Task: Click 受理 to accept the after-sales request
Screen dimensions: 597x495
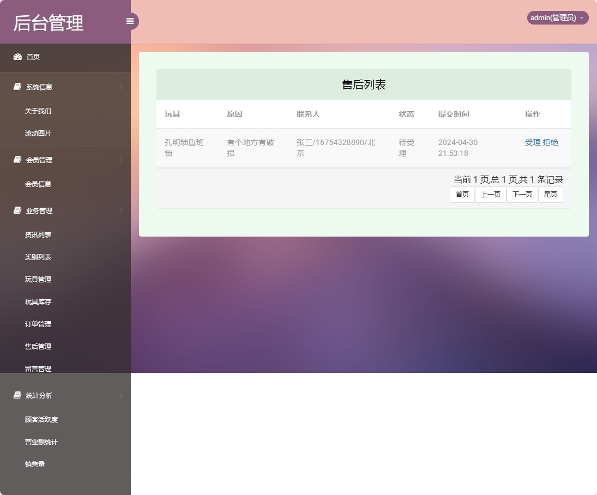Action: pos(532,142)
